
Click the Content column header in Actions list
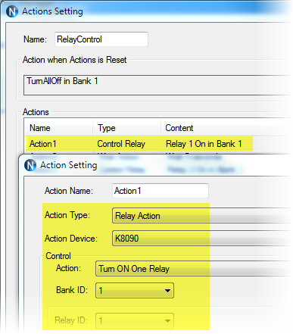point(226,128)
